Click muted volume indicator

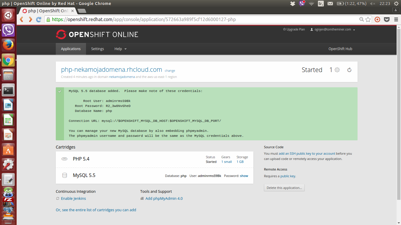(x=373, y=4)
